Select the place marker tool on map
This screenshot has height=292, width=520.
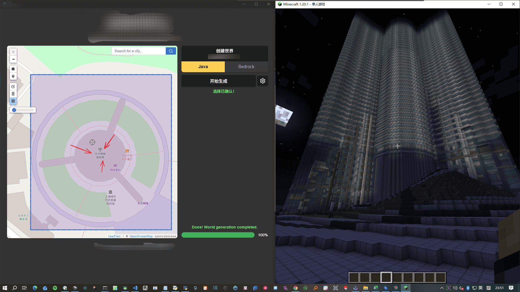point(13,76)
